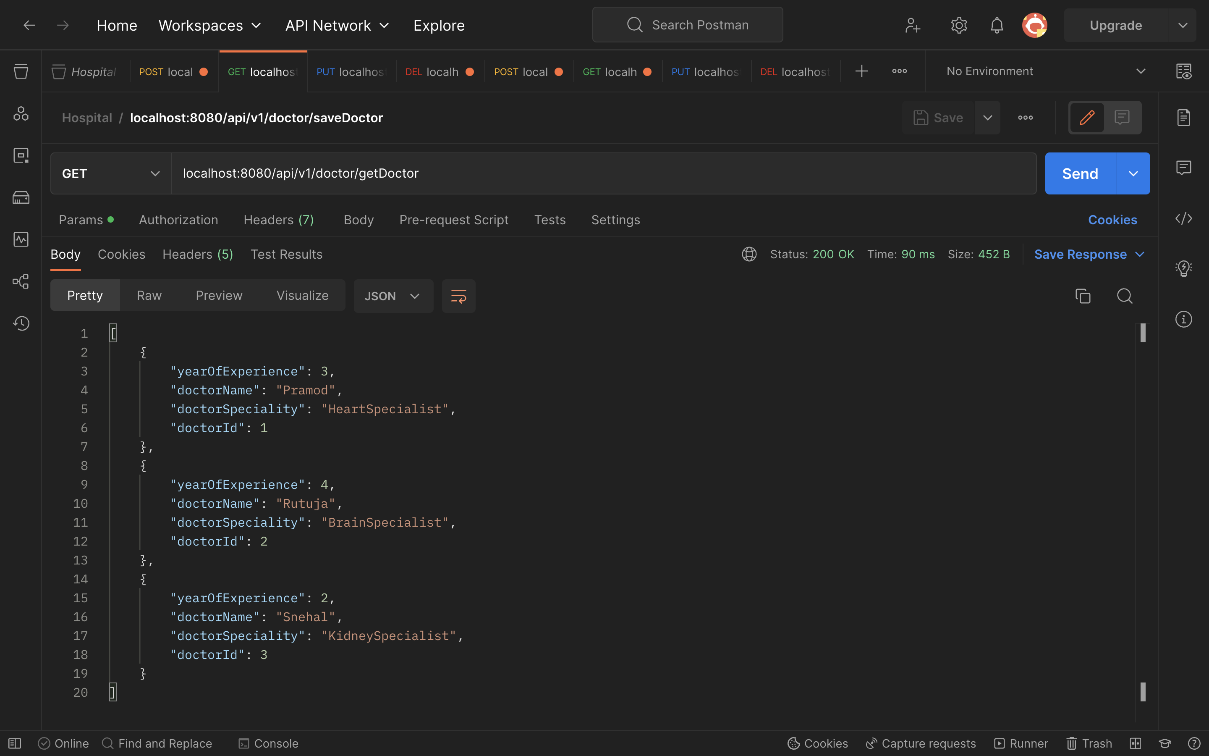1209x756 pixels.
Task: Open request Headers (7) tab
Action: coord(279,220)
